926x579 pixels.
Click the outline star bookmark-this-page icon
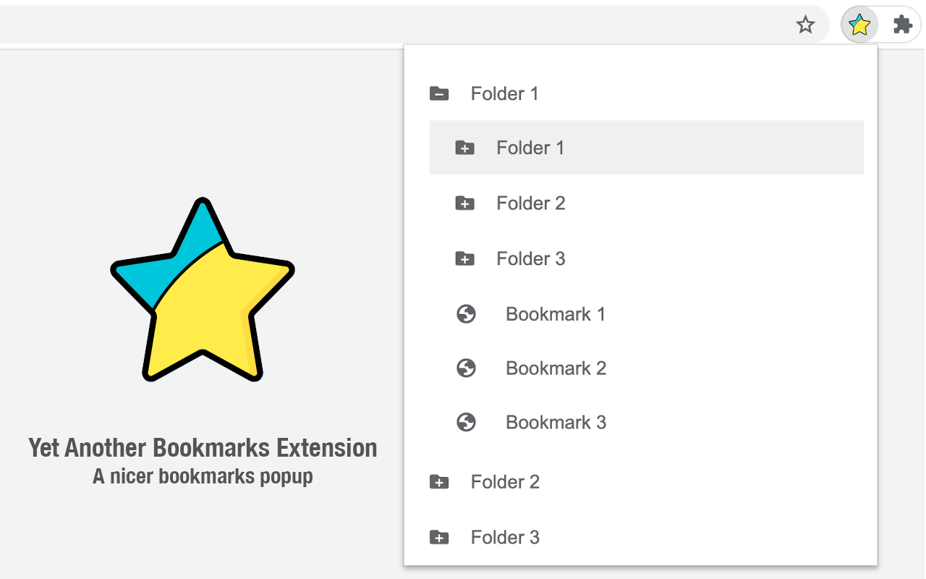tap(805, 25)
